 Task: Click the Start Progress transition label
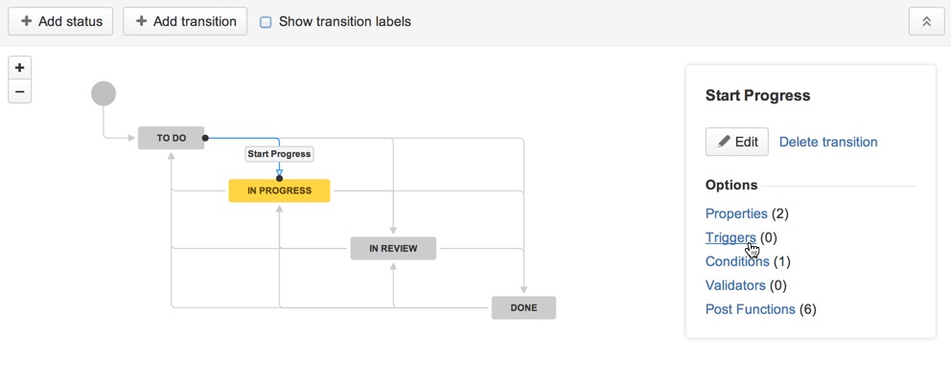pos(279,154)
